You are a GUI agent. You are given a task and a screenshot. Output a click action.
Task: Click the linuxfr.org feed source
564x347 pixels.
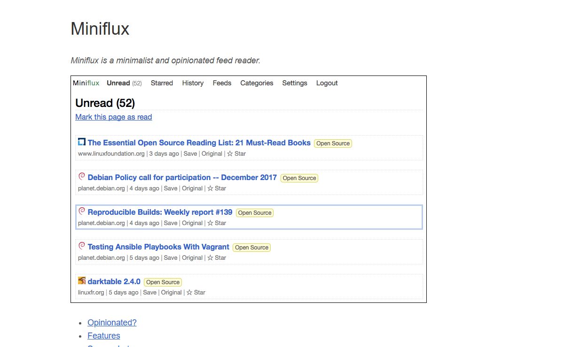pyautogui.click(x=91, y=293)
